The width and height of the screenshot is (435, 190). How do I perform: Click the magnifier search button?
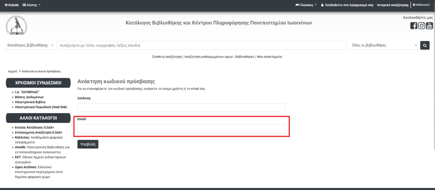click(425, 45)
